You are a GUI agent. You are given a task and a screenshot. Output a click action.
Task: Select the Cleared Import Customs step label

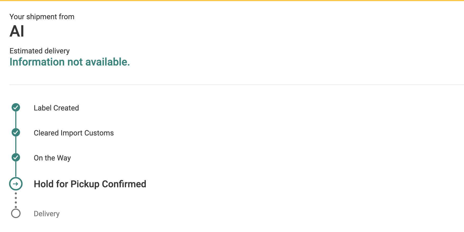pos(74,133)
